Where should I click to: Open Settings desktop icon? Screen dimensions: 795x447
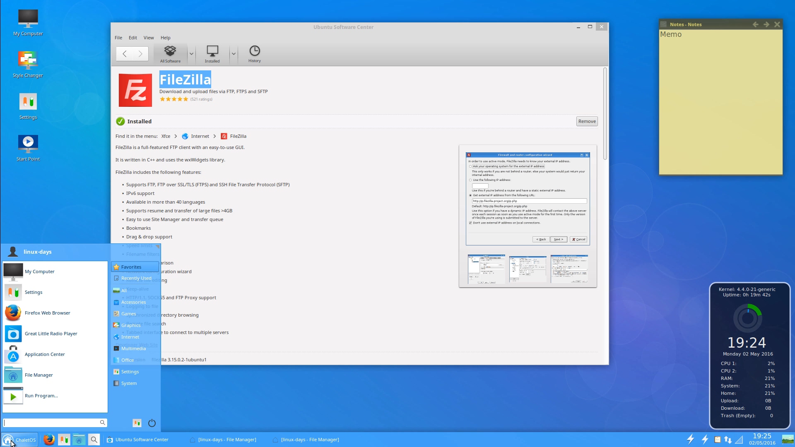coord(28,106)
